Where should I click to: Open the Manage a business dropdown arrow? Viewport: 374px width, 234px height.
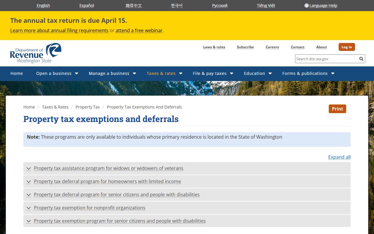tap(134, 73)
